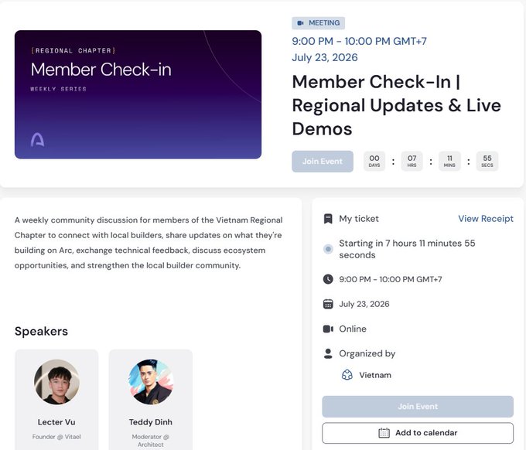Click the blue header time '9:00 PM – 10:00 PM GMT+7'

(359, 41)
